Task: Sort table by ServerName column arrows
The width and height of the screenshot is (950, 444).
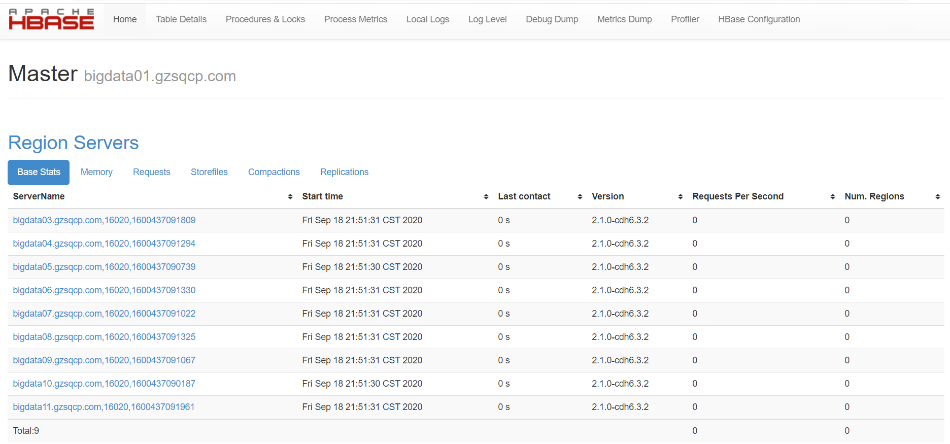Action: point(290,197)
